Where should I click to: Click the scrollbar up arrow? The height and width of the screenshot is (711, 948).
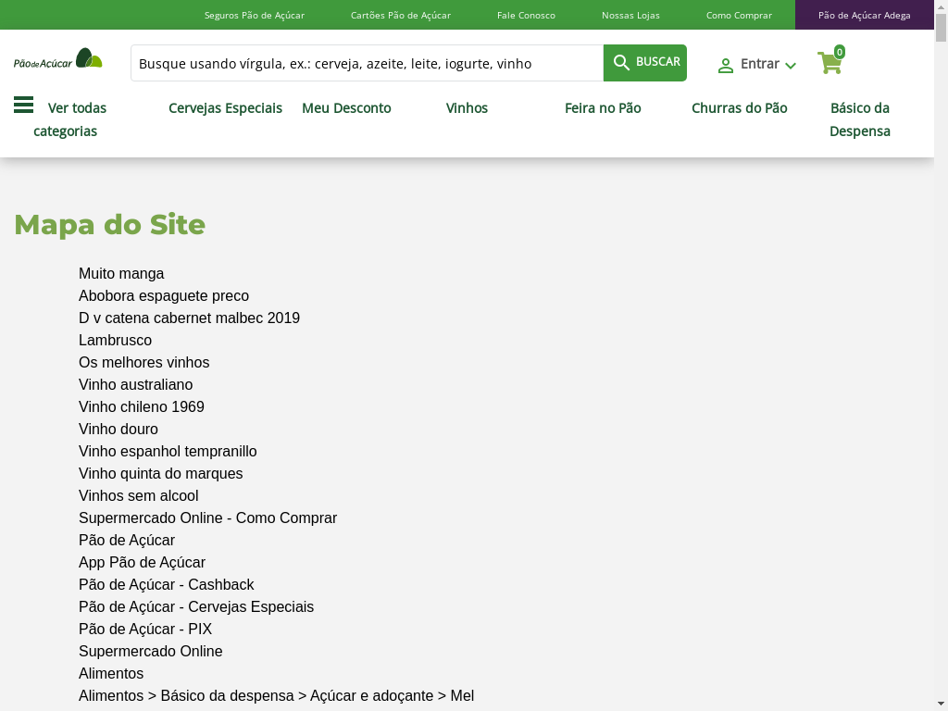[941, 6]
